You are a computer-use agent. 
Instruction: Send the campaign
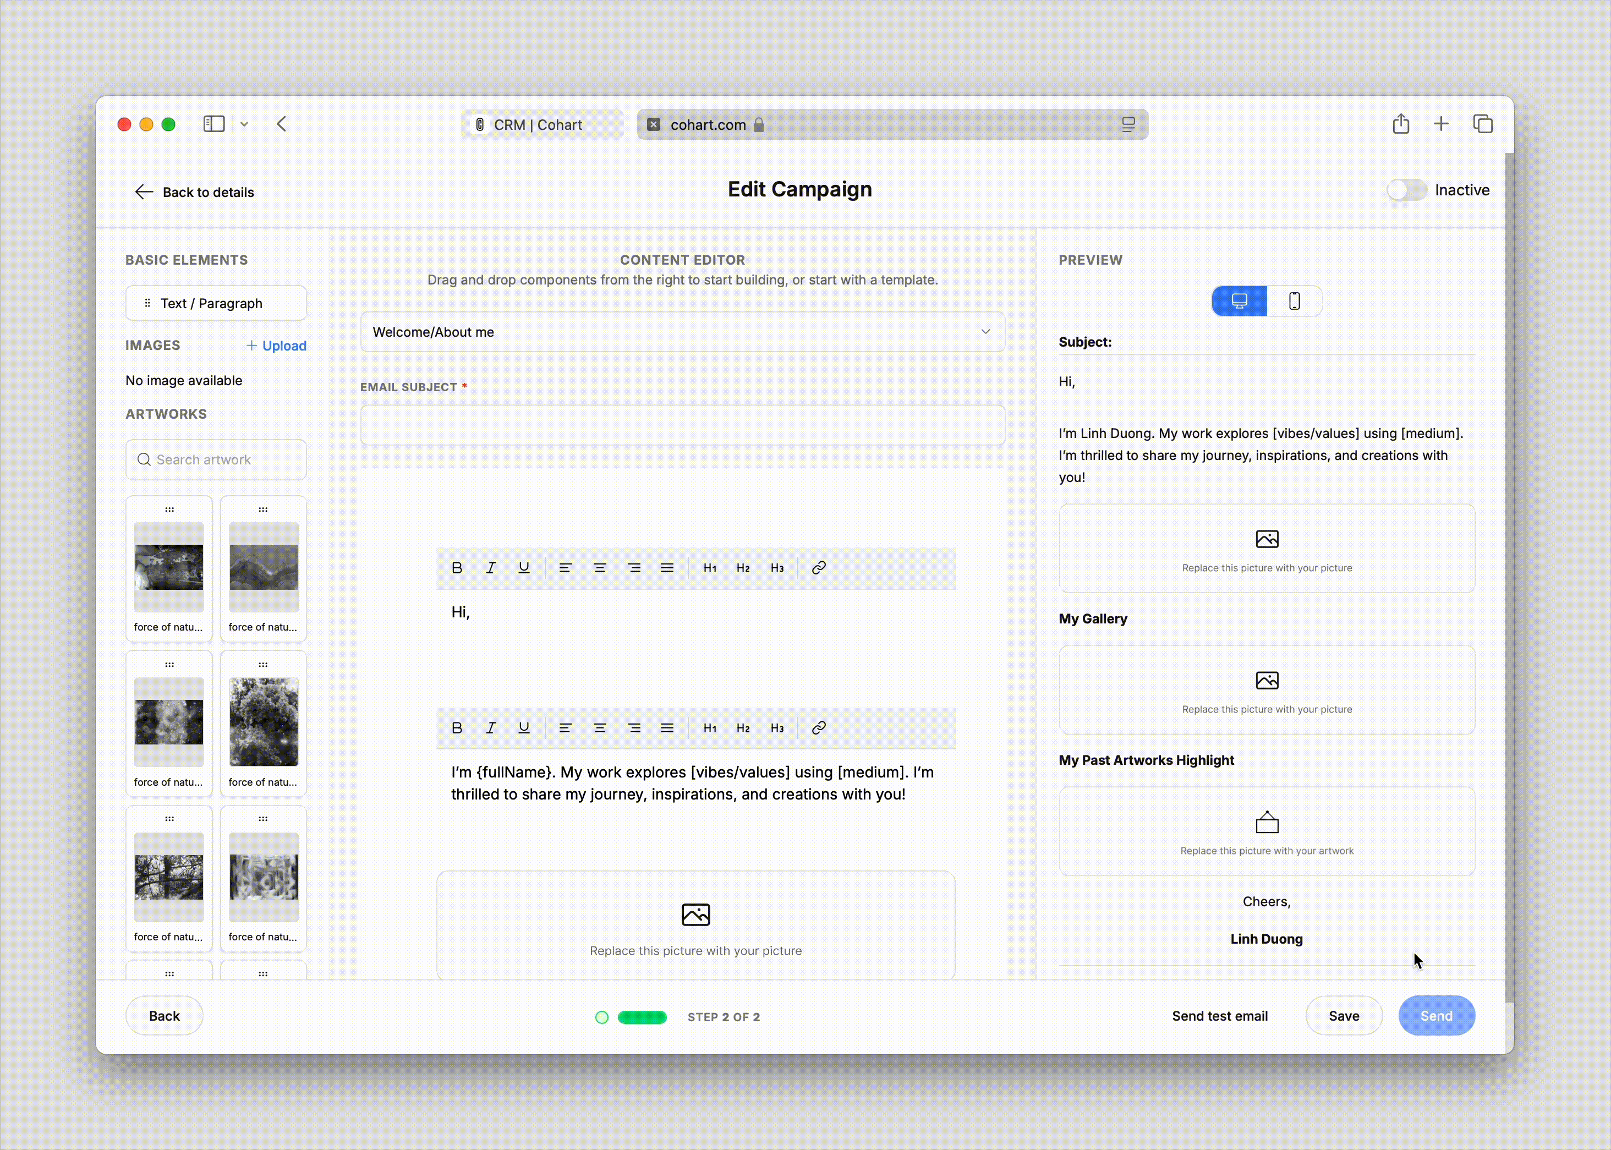click(1437, 1016)
